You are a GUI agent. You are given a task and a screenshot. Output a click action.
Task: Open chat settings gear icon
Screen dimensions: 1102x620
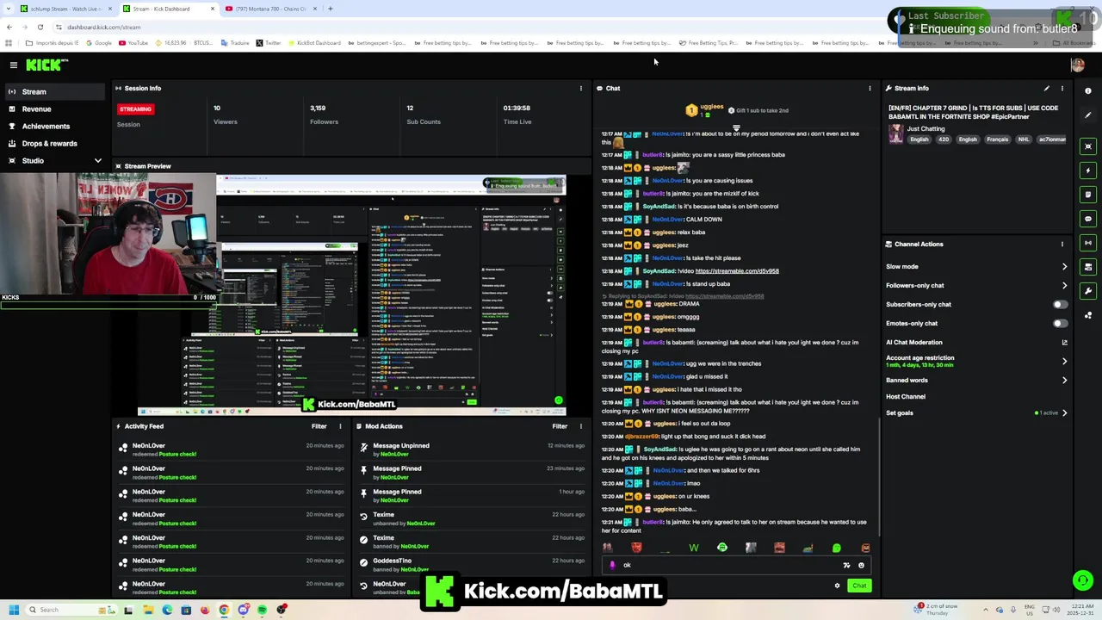(x=837, y=586)
